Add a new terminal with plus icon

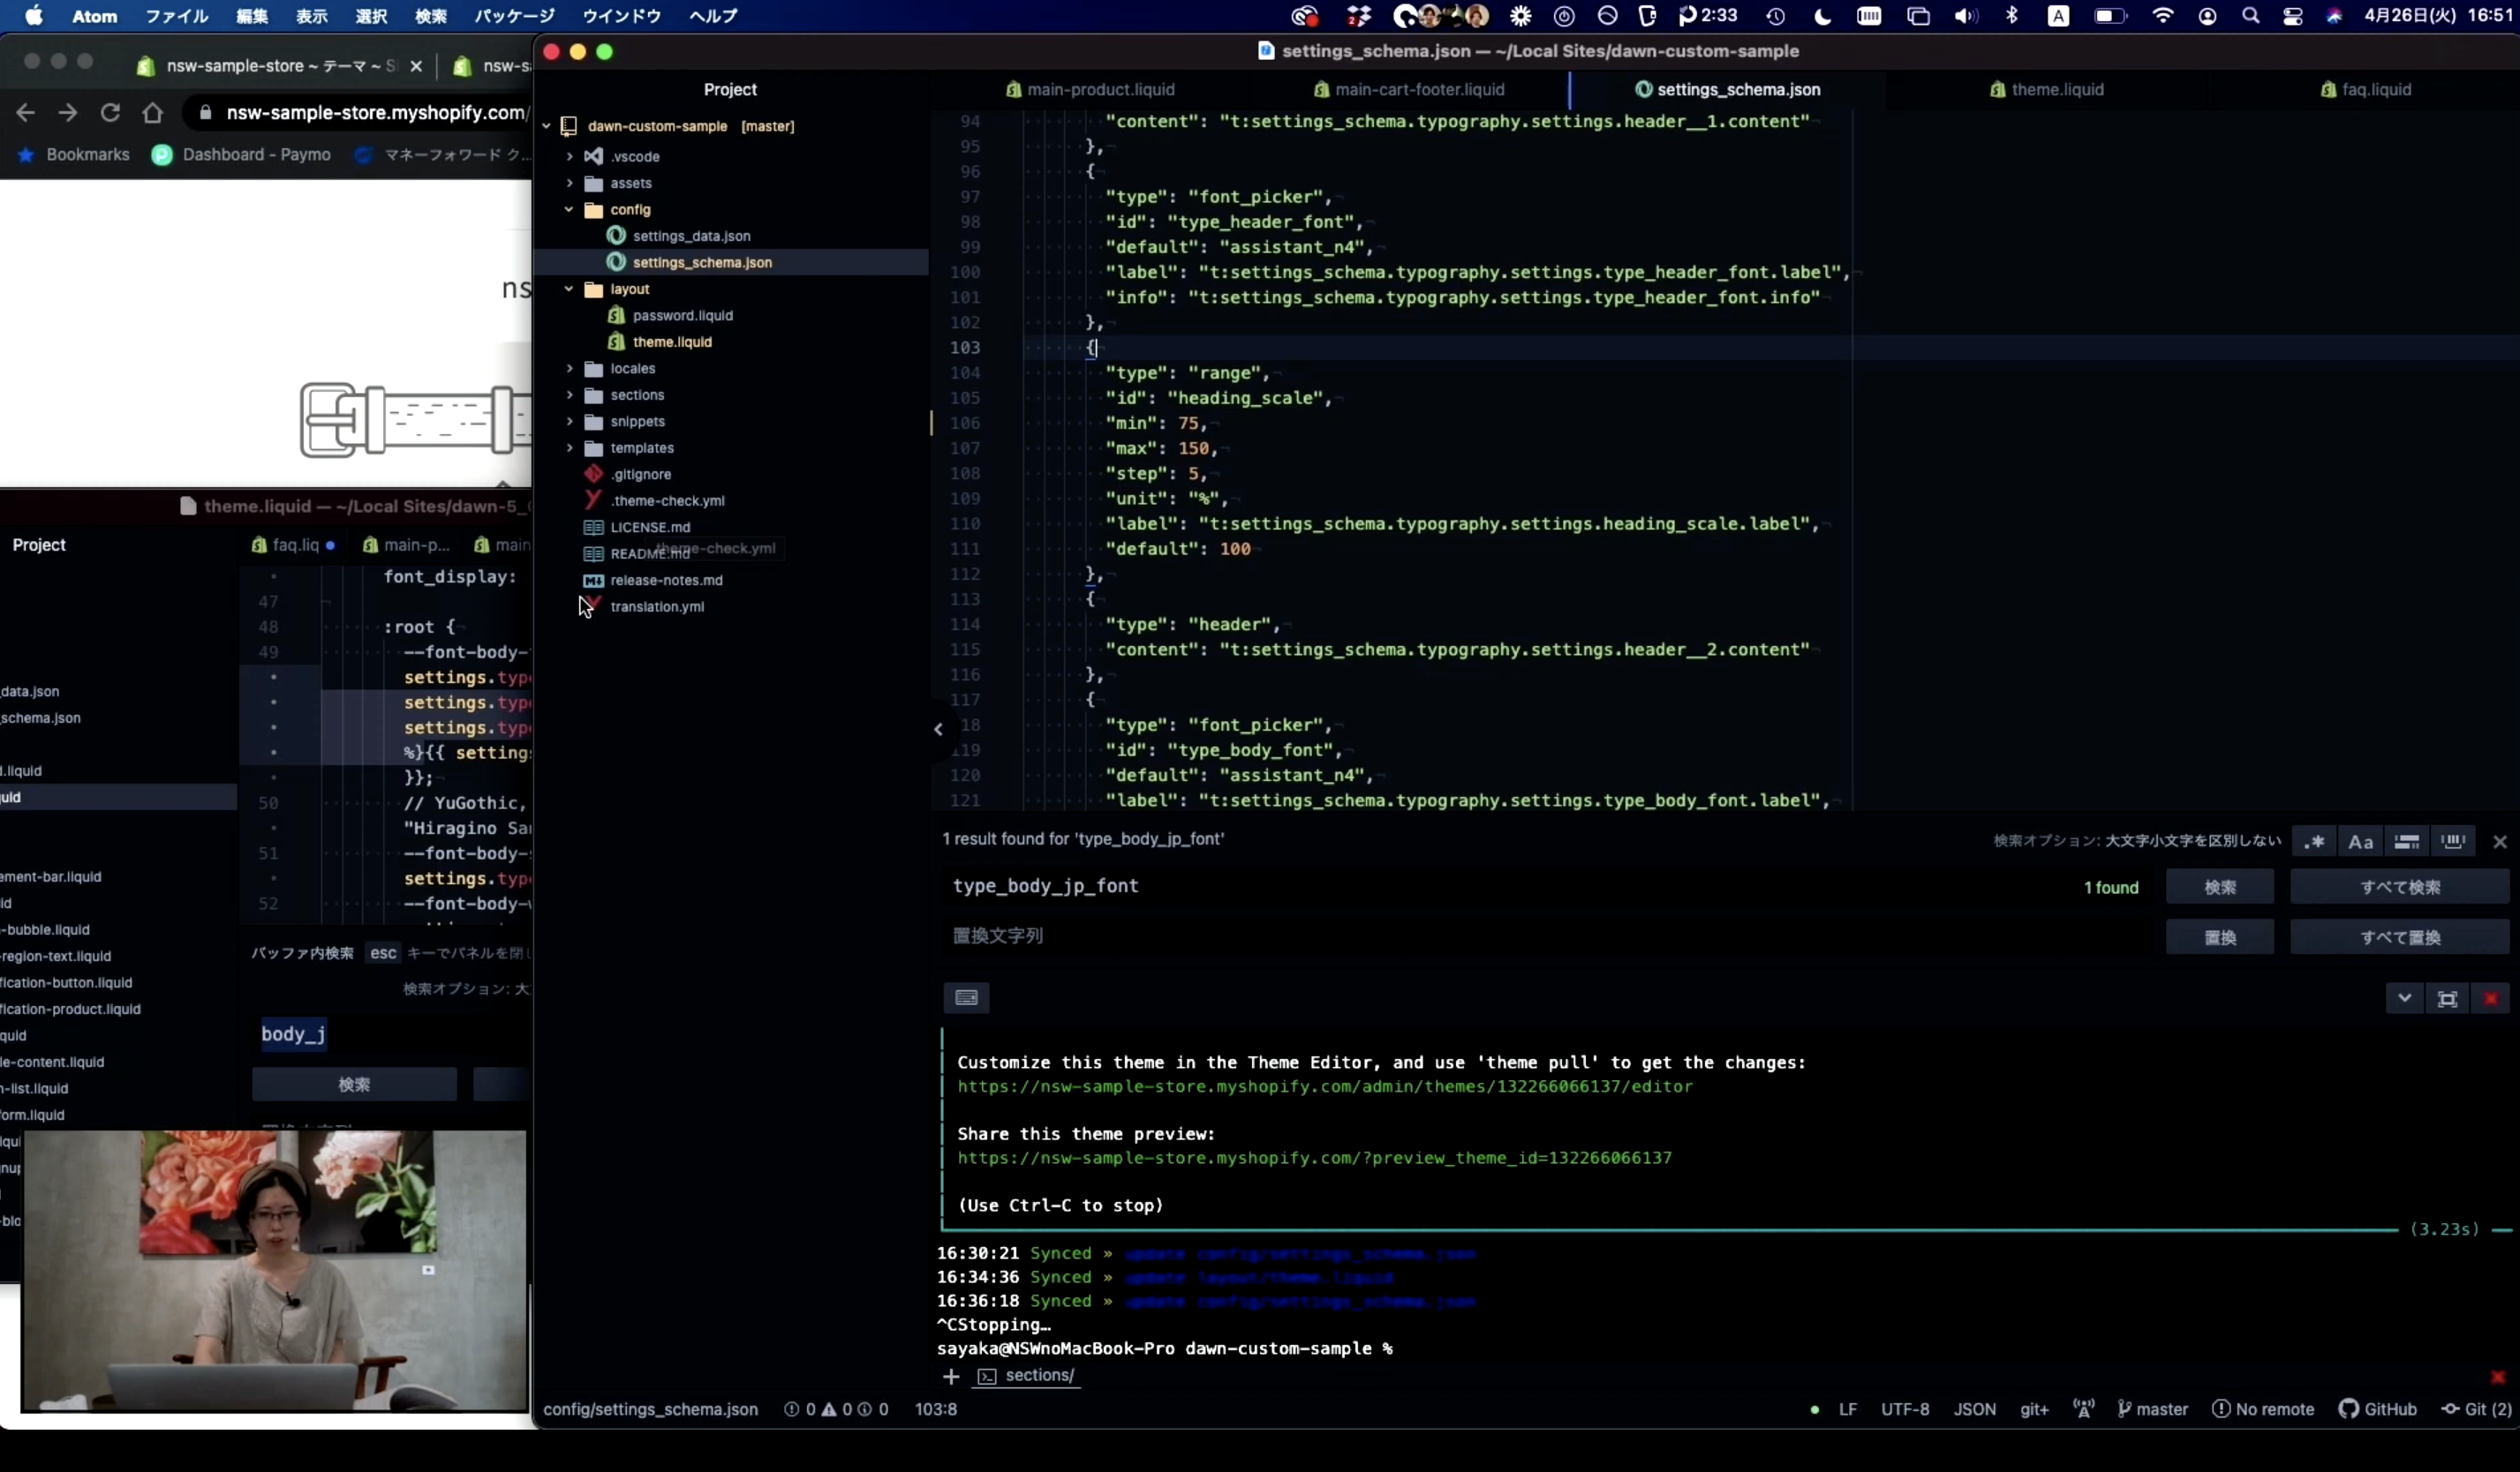coord(950,1376)
